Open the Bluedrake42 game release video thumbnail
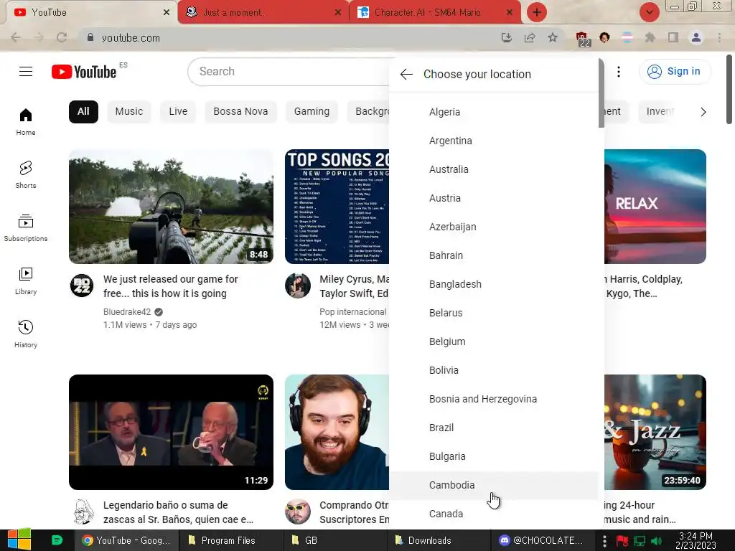 171,207
